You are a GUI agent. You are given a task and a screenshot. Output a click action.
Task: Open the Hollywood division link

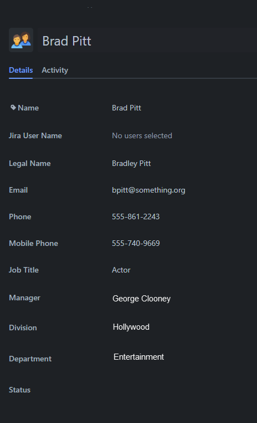coord(131,327)
